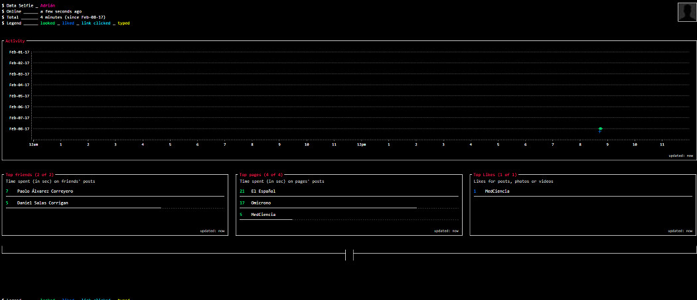
Task: Click 'updated: now' in Top pages panel
Action: (x=446, y=230)
